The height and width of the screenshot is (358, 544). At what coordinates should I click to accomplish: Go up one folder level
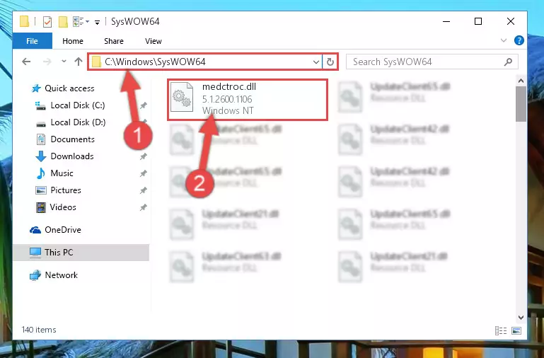pyautogui.click(x=79, y=62)
